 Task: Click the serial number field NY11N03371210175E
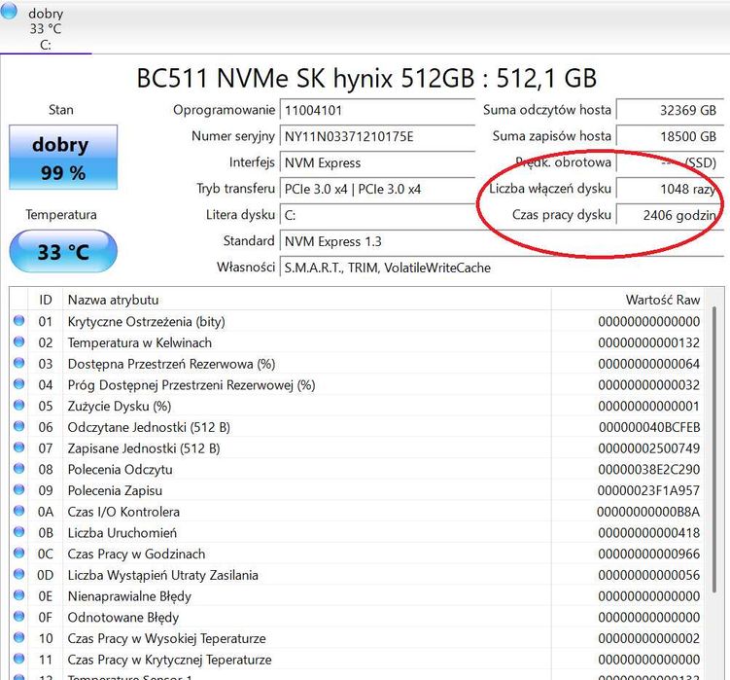377,136
